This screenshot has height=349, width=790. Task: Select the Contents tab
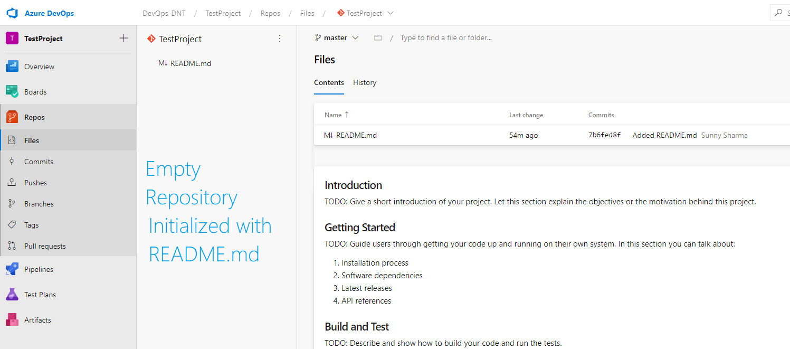point(329,82)
